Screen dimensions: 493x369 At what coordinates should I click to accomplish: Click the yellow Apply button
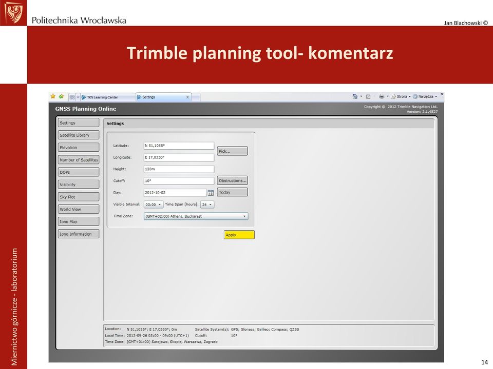coord(239,235)
